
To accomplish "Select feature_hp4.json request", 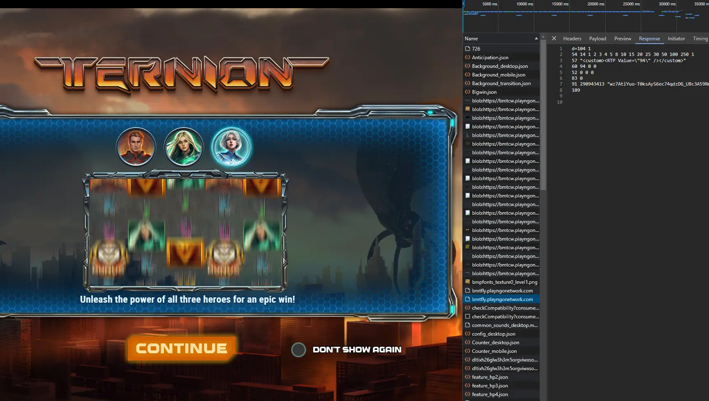I will (501, 394).
